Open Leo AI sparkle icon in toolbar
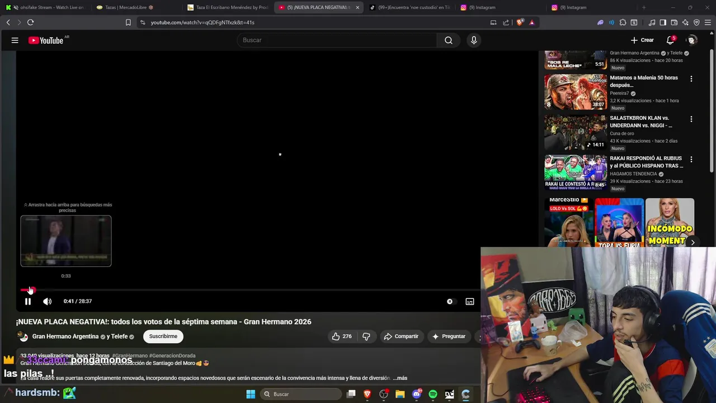716x403 pixels. tap(685, 22)
